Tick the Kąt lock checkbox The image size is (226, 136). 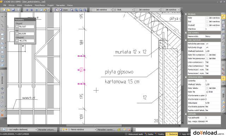tap(17, 33)
